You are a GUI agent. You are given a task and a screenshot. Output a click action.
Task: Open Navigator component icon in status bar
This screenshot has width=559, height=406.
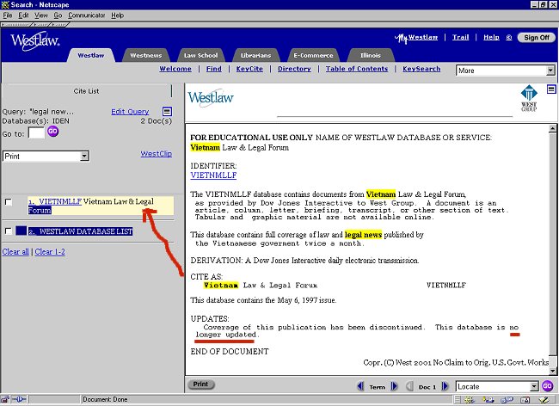pyautogui.click(x=470, y=400)
